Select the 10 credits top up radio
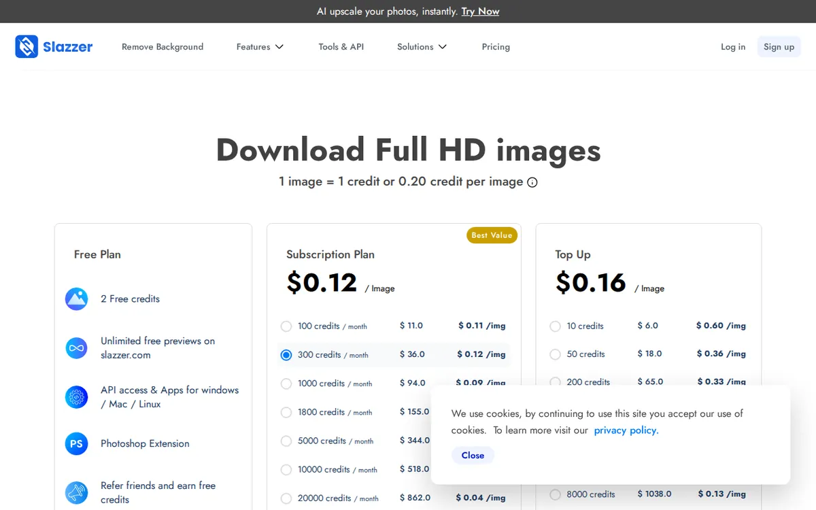This screenshot has height=510, width=816. [555, 326]
